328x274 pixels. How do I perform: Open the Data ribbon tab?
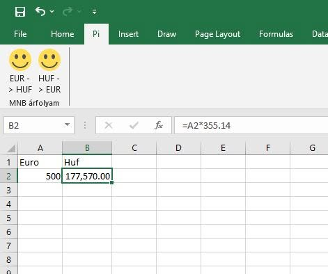pyautogui.click(x=320, y=34)
